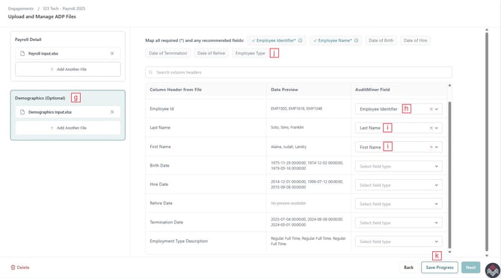Click Save Progress

440,268
